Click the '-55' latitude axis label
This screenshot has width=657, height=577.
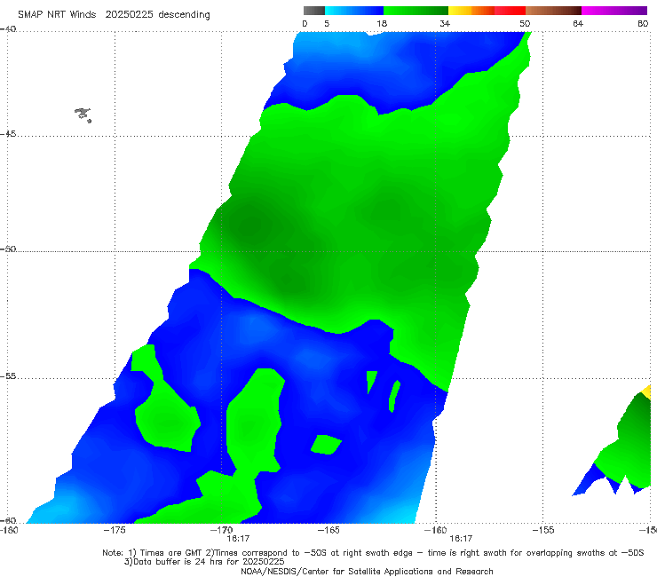pos(8,375)
